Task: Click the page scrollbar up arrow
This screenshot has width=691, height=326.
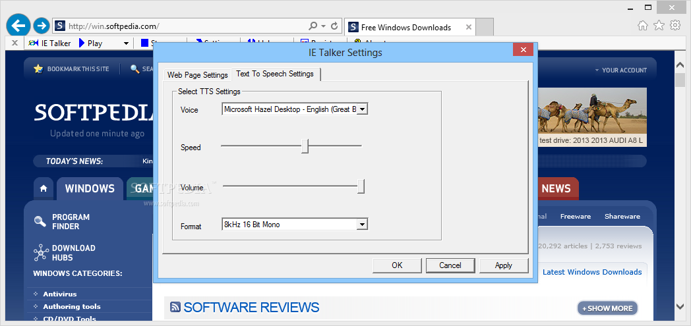Action: (680, 65)
